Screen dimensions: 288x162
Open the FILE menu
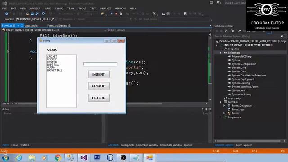click(4, 9)
